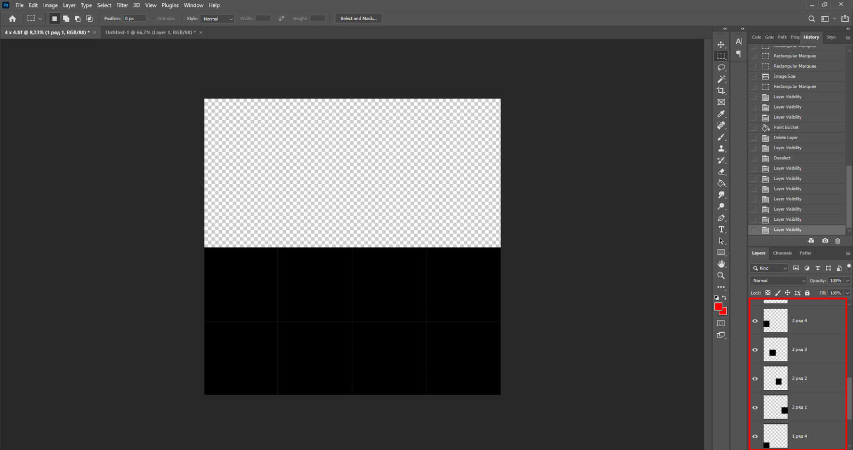This screenshot has width=853, height=450.
Task: Select the Crop tool
Action: tap(721, 91)
